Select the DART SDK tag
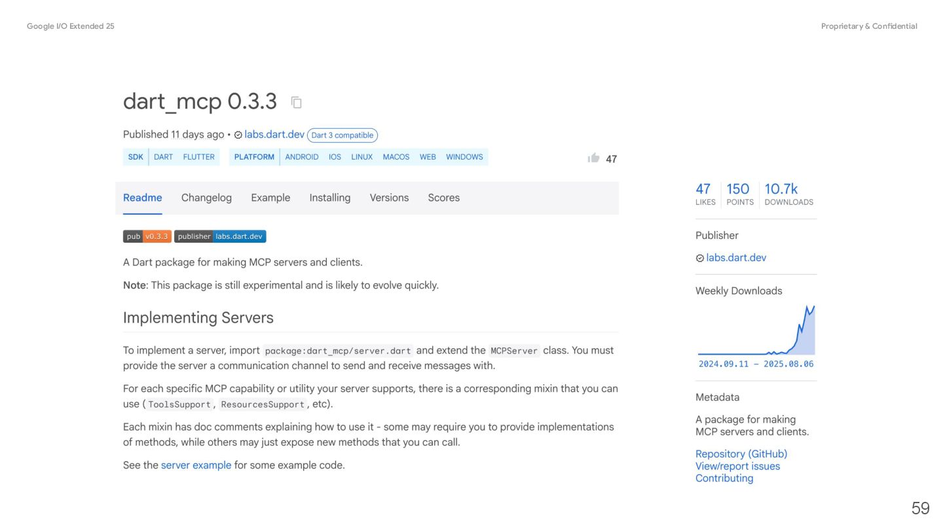Viewport: 943px width, 530px height. [x=164, y=157]
